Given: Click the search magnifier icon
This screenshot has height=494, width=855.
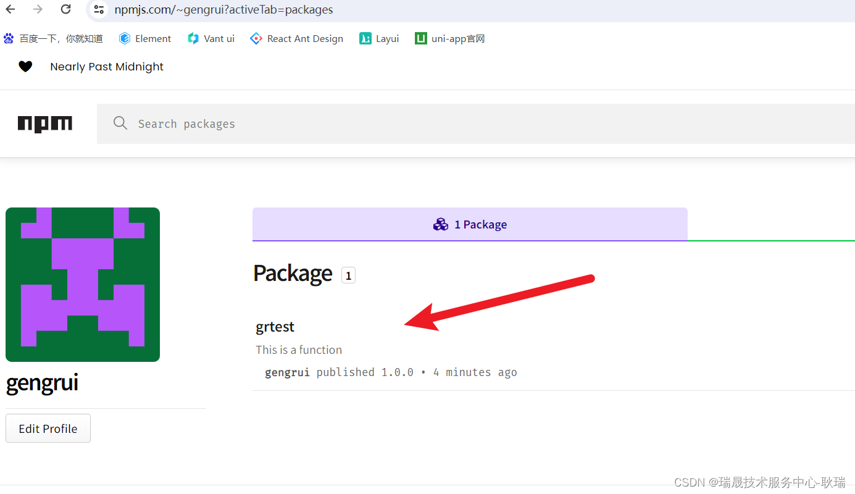Looking at the screenshot, I should (120, 123).
